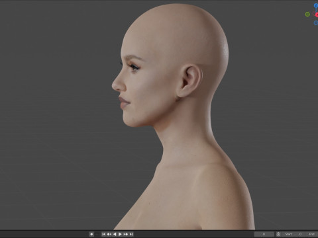Jump to the last frame of playback
Viewport: 318px width, 238px height.
pos(131,234)
